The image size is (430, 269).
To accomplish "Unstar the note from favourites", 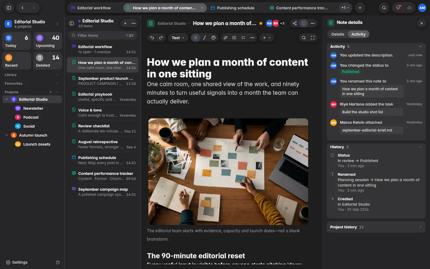I will pyautogui.click(x=261, y=23).
